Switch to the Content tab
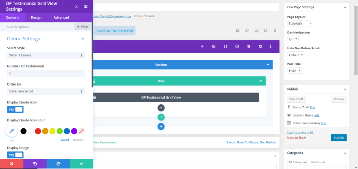This screenshot has height=169, width=358. (x=12, y=18)
